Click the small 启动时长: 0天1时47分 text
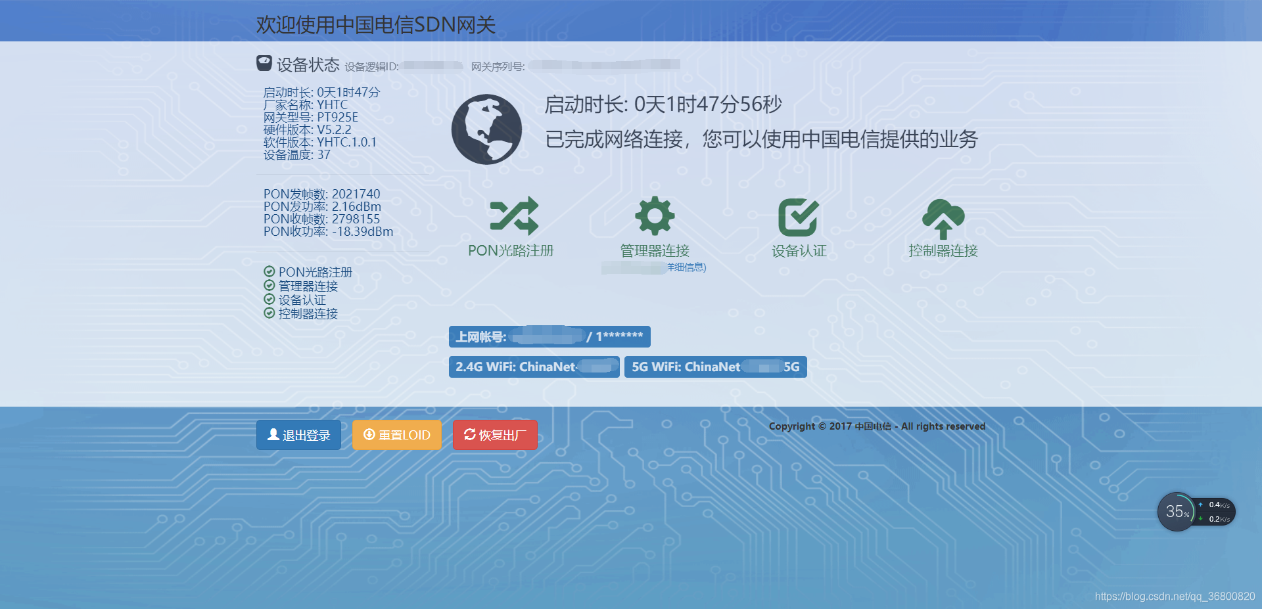Viewport: 1262px width, 609px height. pyautogui.click(x=322, y=92)
